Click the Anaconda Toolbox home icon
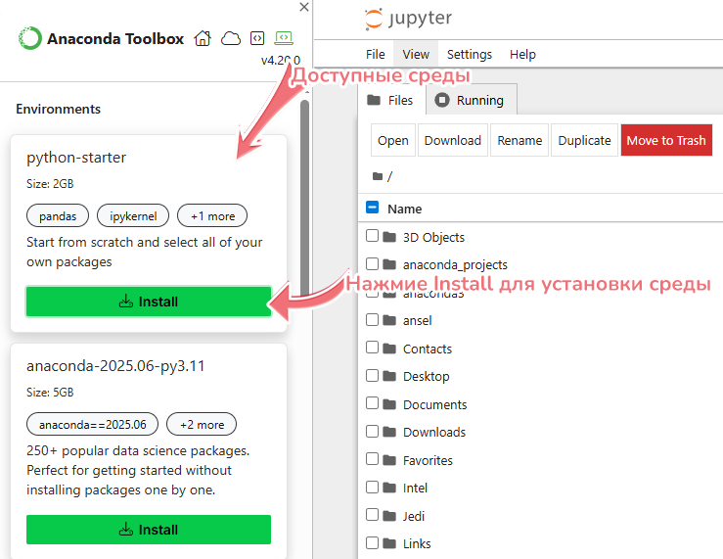This screenshot has width=723, height=559. coord(203,39)
